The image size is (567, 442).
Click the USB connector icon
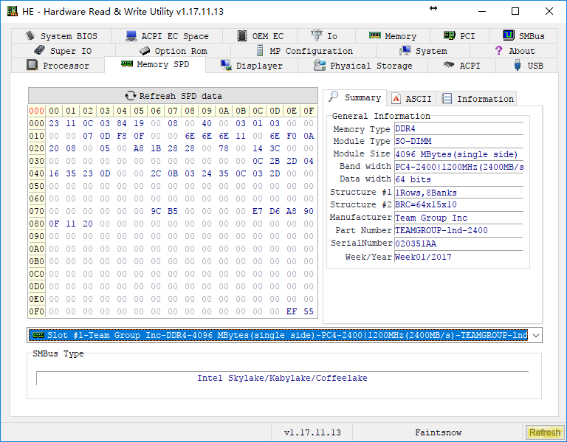click(518, 66)
